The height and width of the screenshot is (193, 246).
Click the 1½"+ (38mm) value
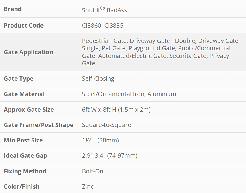(x=100, y=140)
